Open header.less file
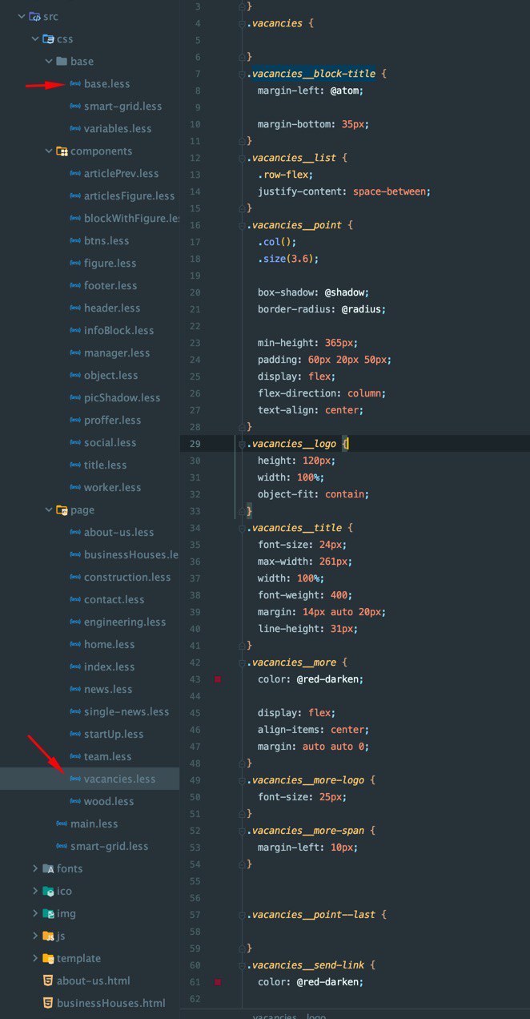 tap(112, 308)
